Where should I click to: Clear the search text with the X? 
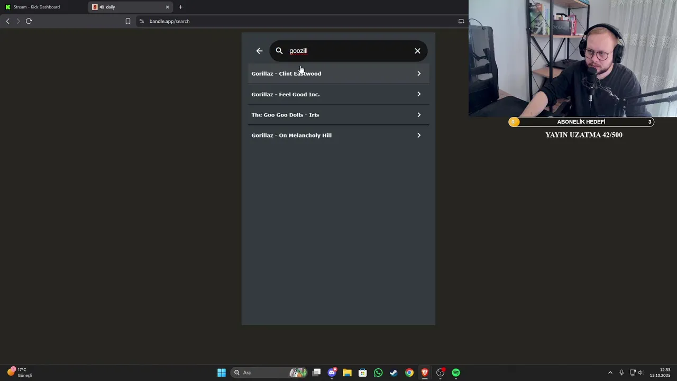click(x=417, y=51)
